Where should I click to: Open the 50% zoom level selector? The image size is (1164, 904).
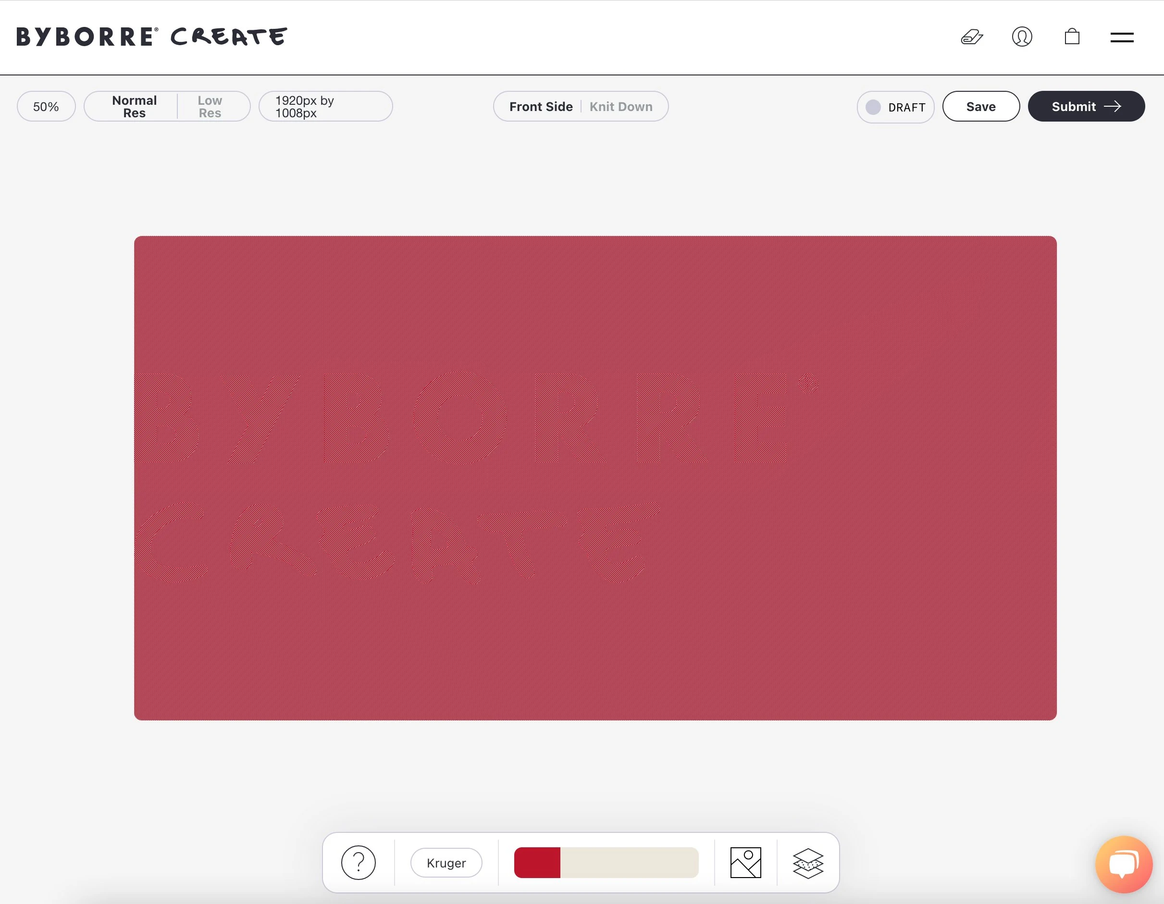click(x=46, y=107)
